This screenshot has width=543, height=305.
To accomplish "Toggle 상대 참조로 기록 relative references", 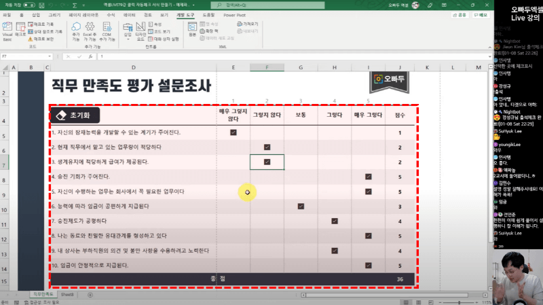I will coord(45,31).
